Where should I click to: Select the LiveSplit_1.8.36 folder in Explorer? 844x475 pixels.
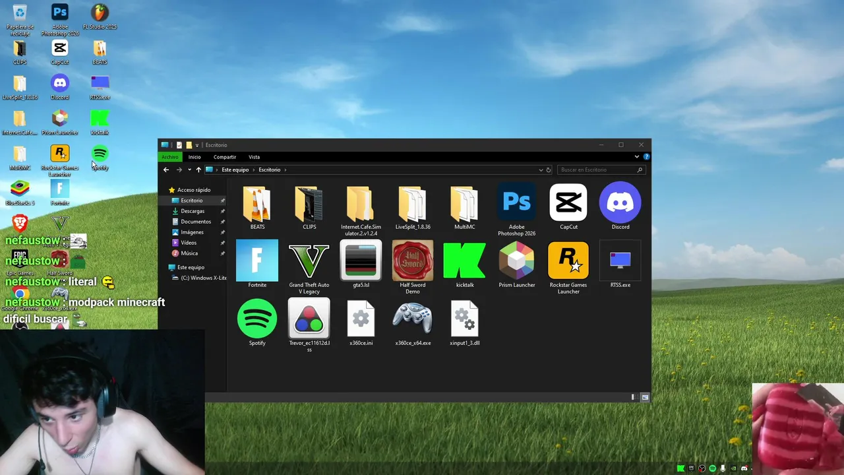click(x=413, y=208)
